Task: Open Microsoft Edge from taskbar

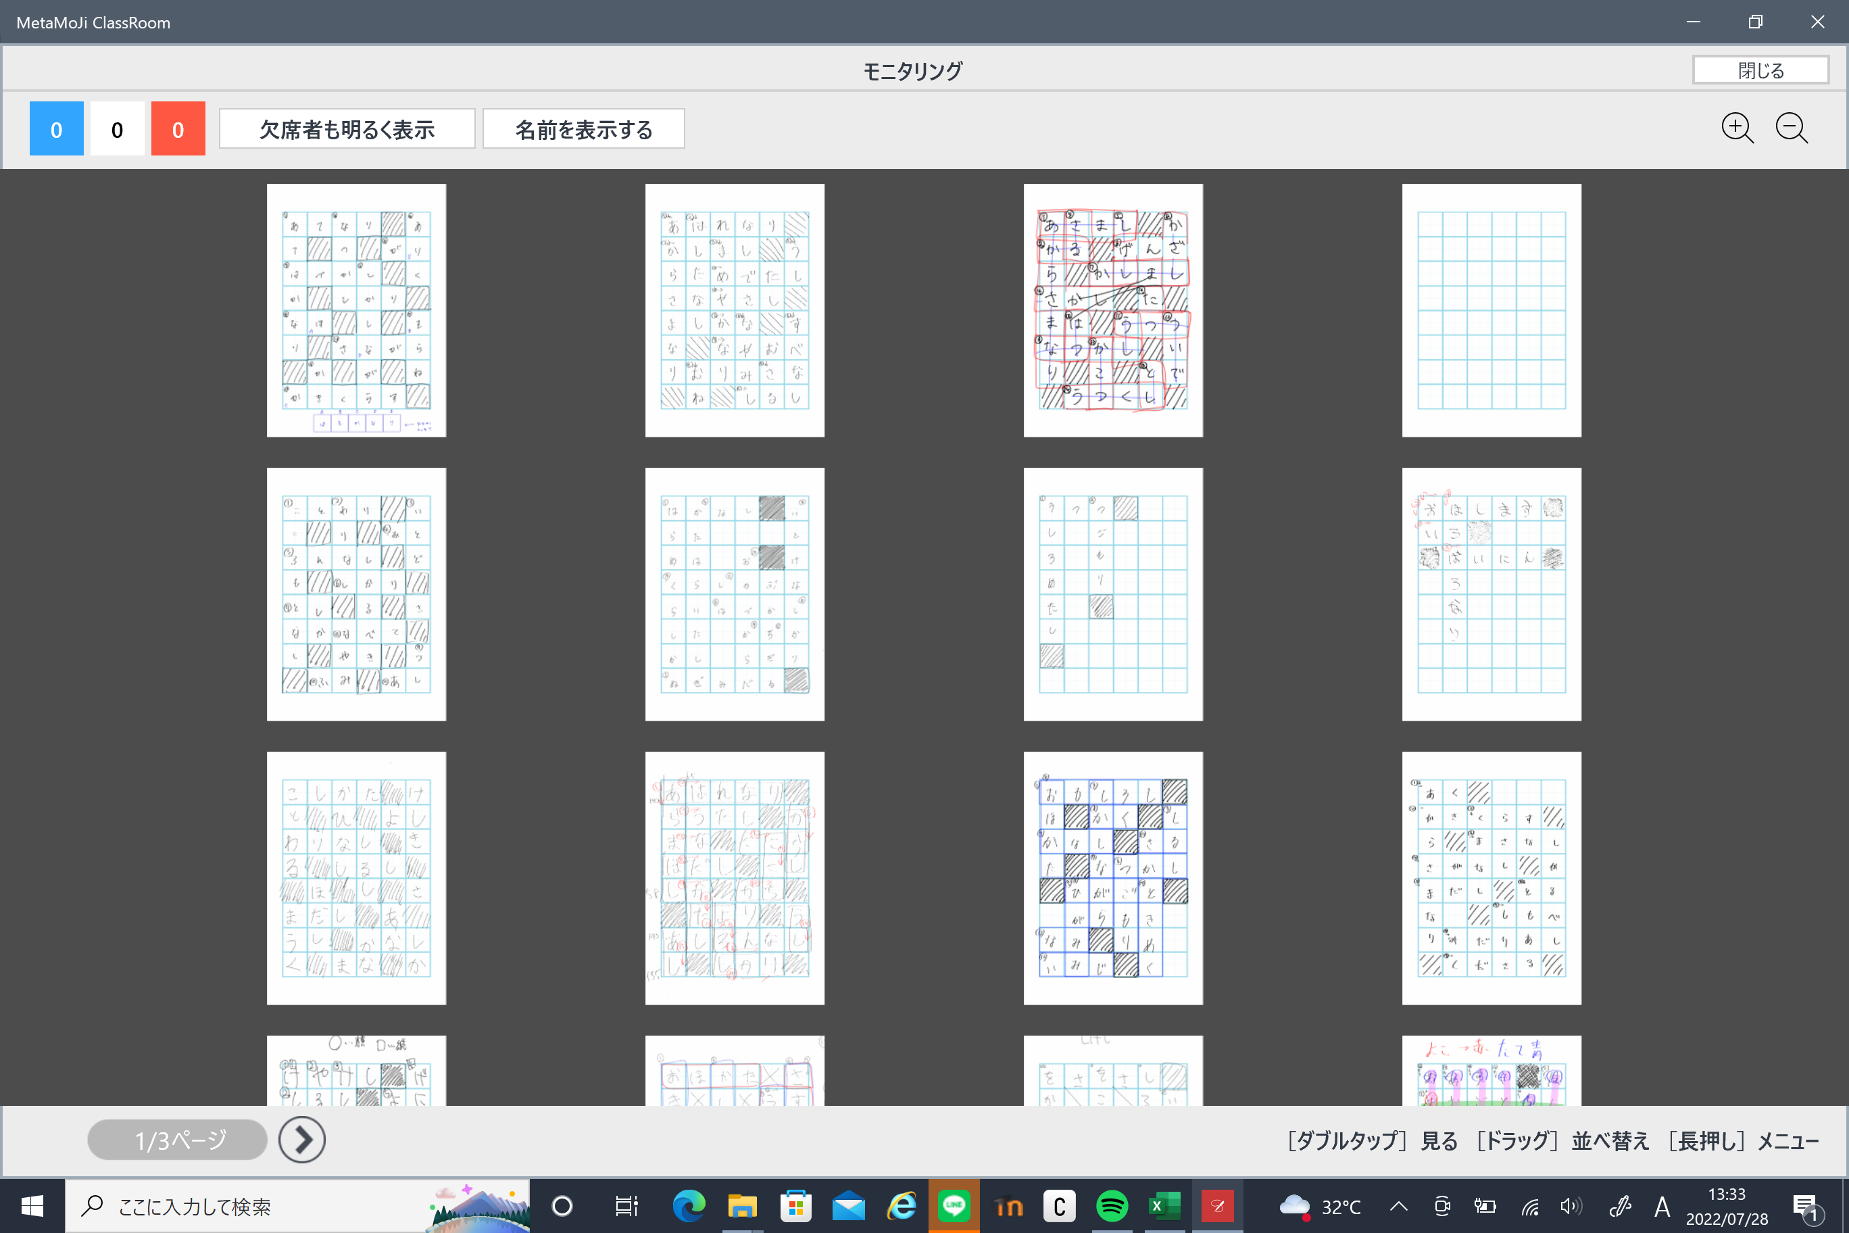Action: click(689, 1205)
